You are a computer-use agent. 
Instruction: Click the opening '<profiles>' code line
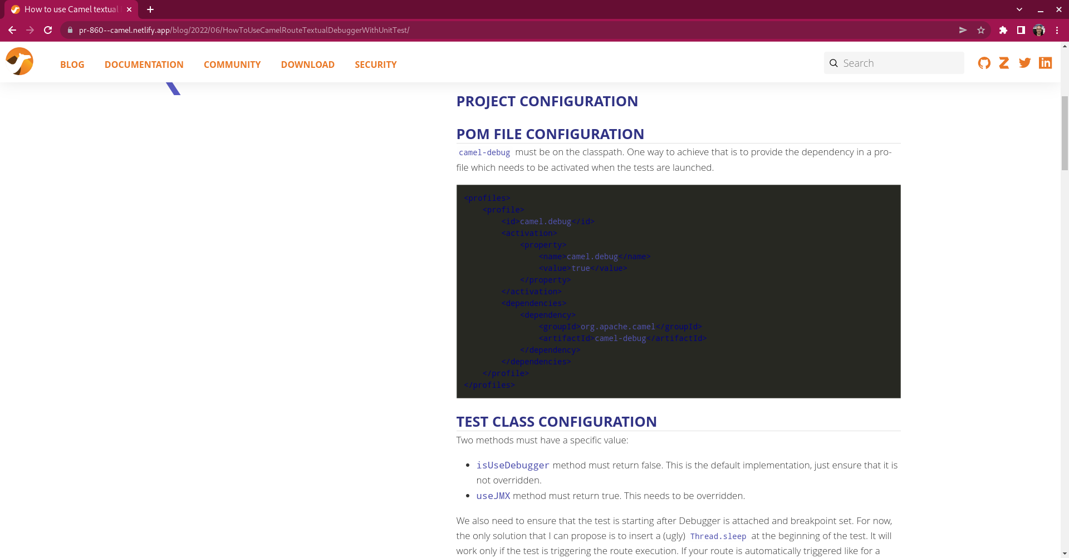[x=487, y=198]
